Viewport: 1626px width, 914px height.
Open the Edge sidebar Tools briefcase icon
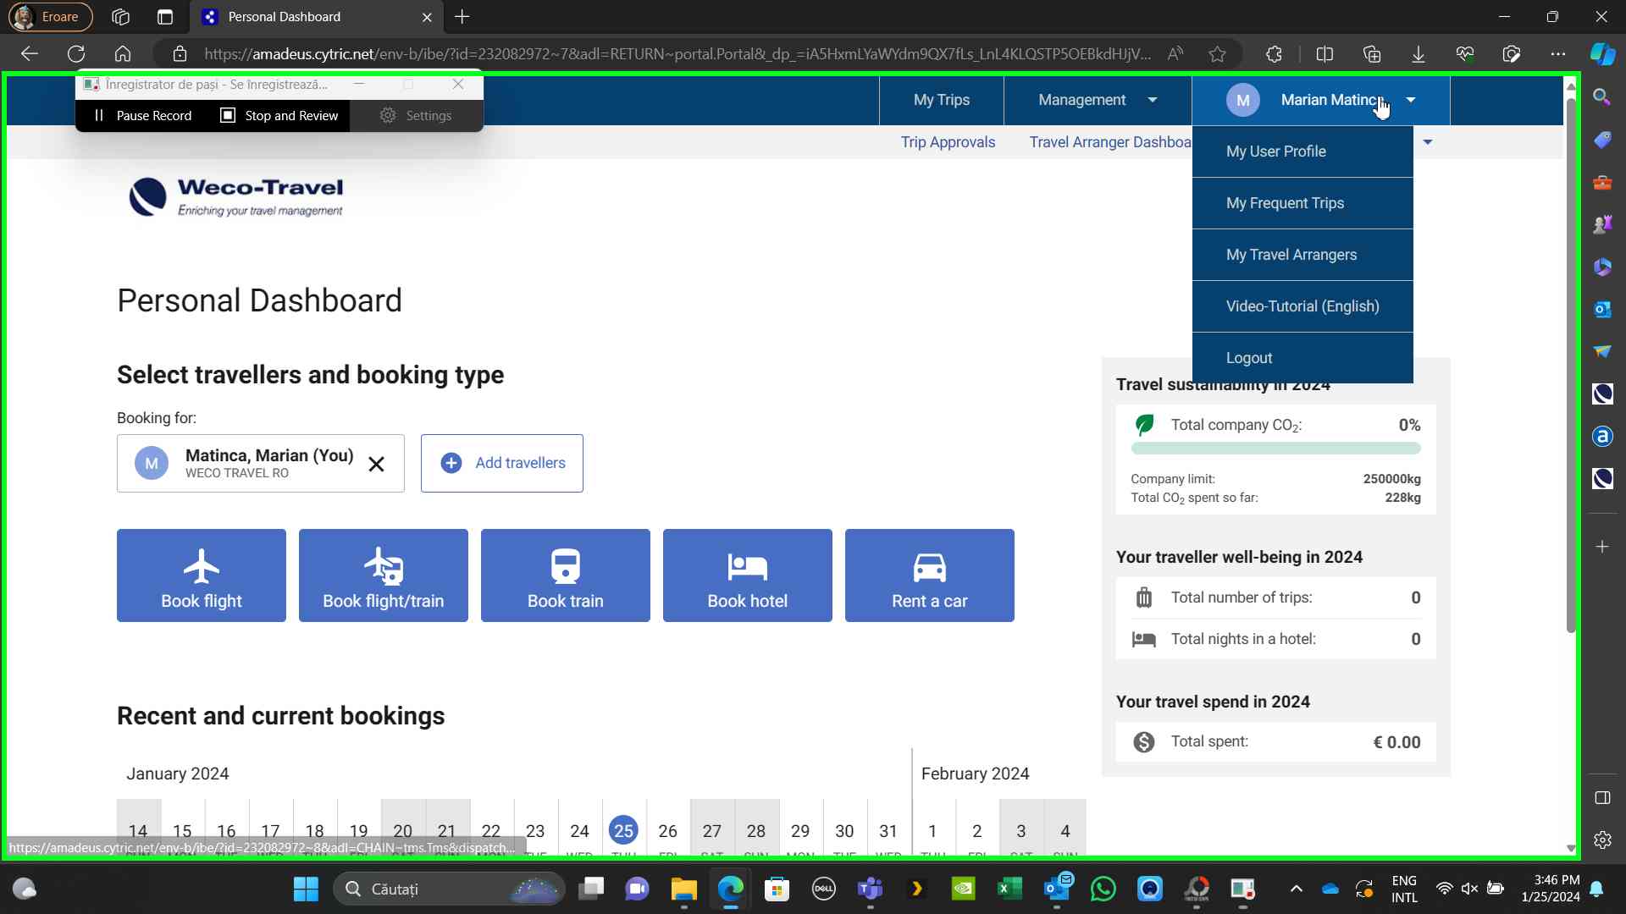pyautogui.click(x=1602, y=182)
